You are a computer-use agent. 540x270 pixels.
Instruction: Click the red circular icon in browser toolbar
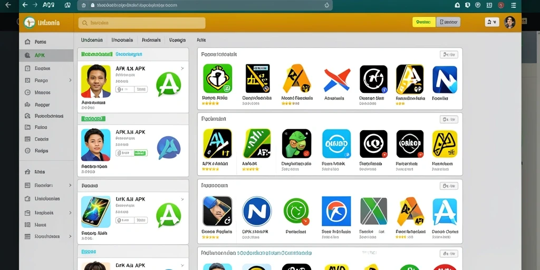click(501, 5)
